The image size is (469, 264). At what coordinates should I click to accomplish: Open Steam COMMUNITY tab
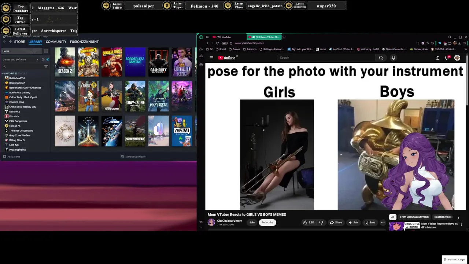click(x=56, y=42)
